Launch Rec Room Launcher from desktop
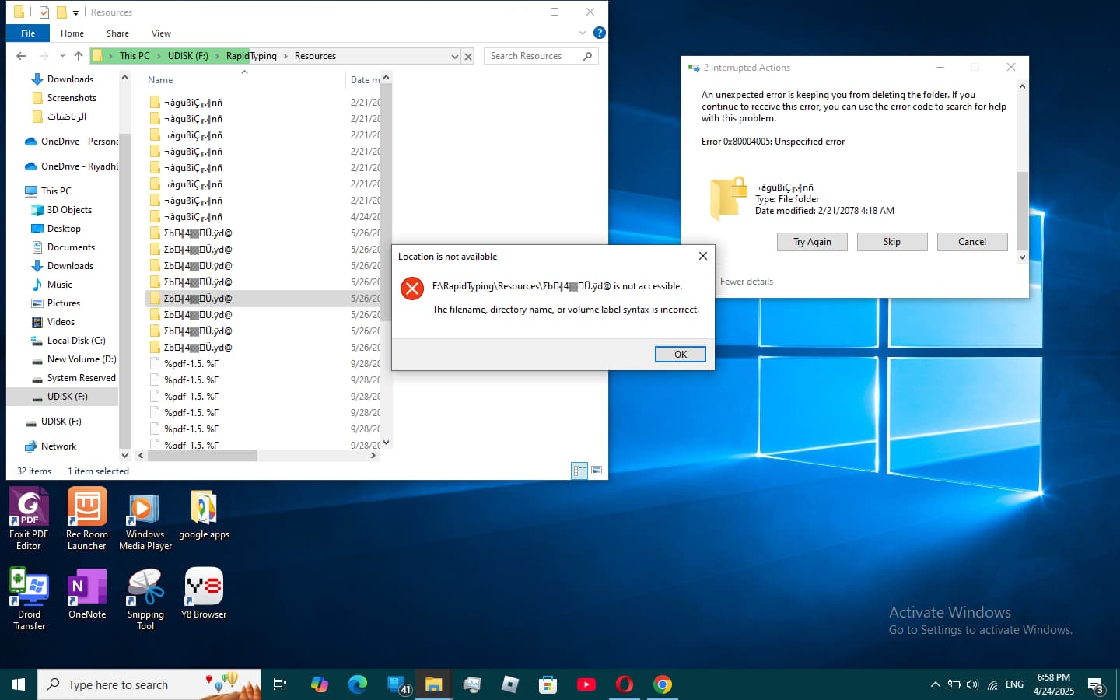The height and width of the screenshot is (700, 1120). pos(87,518)
